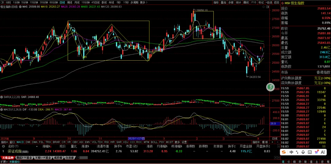Toggle Sogou punctuation mode icon

[x=297, y=152]
